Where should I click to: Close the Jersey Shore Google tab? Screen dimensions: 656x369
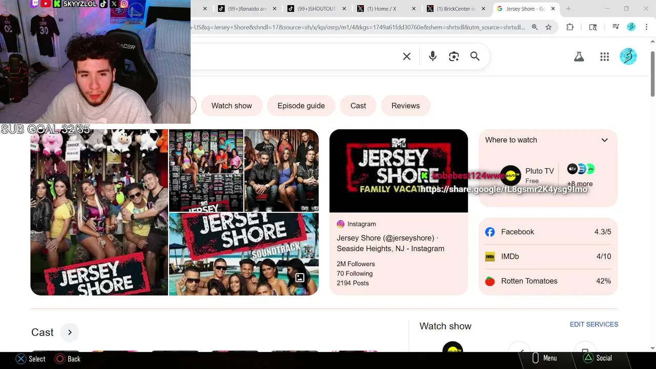(553, 9)
